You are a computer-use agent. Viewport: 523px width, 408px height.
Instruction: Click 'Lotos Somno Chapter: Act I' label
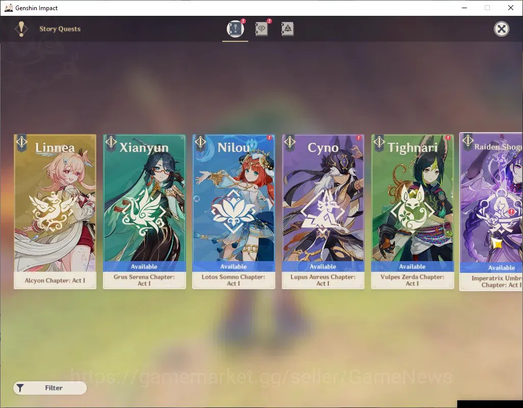pyautogui.click(x=233, y=280)
